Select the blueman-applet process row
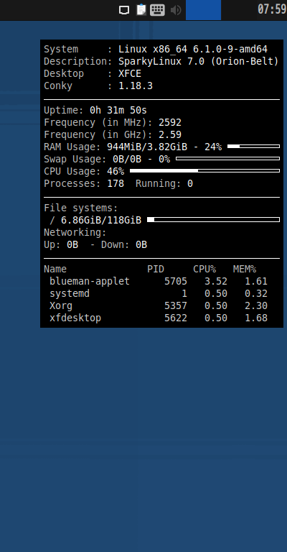The image size is (287, 552). (159, 281)
